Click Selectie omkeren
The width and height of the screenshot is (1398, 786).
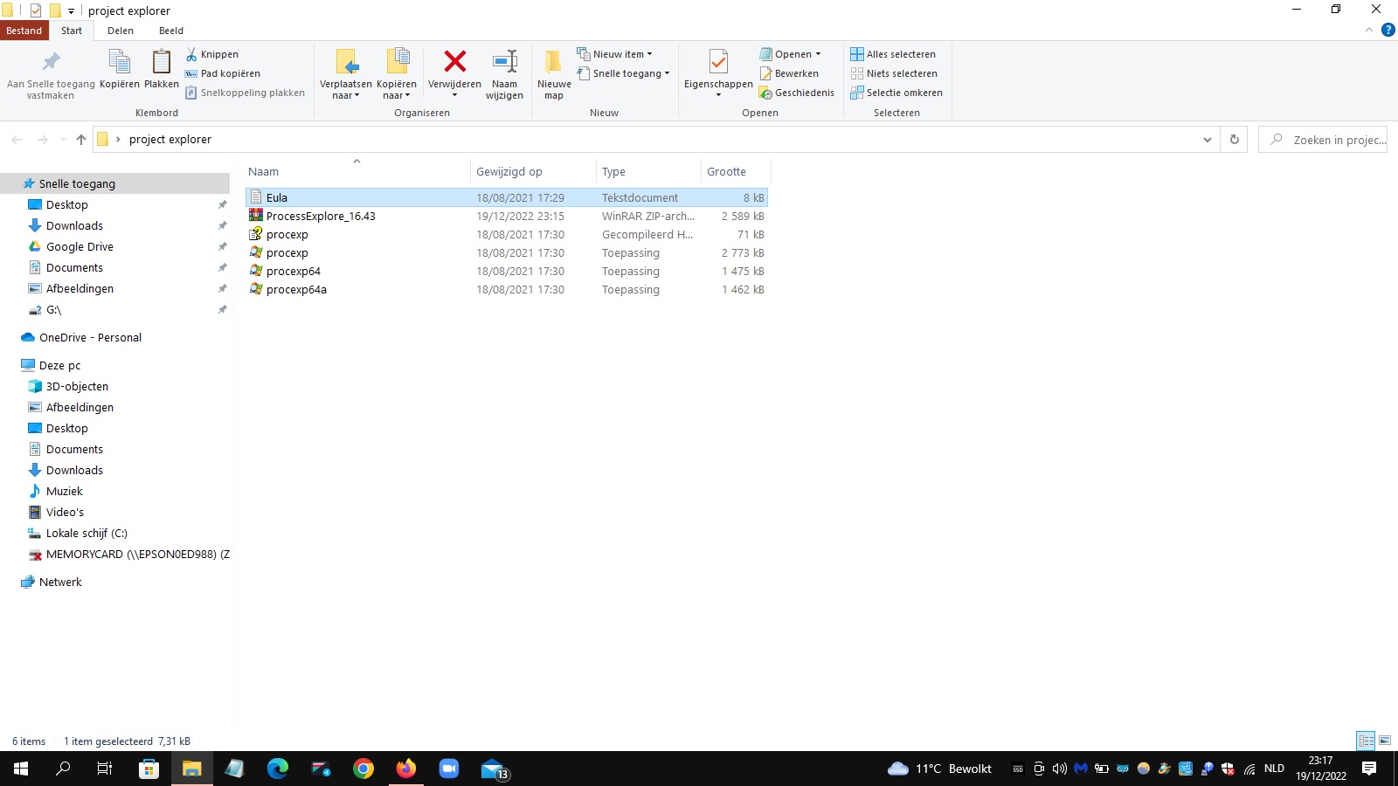click(896, 93)
